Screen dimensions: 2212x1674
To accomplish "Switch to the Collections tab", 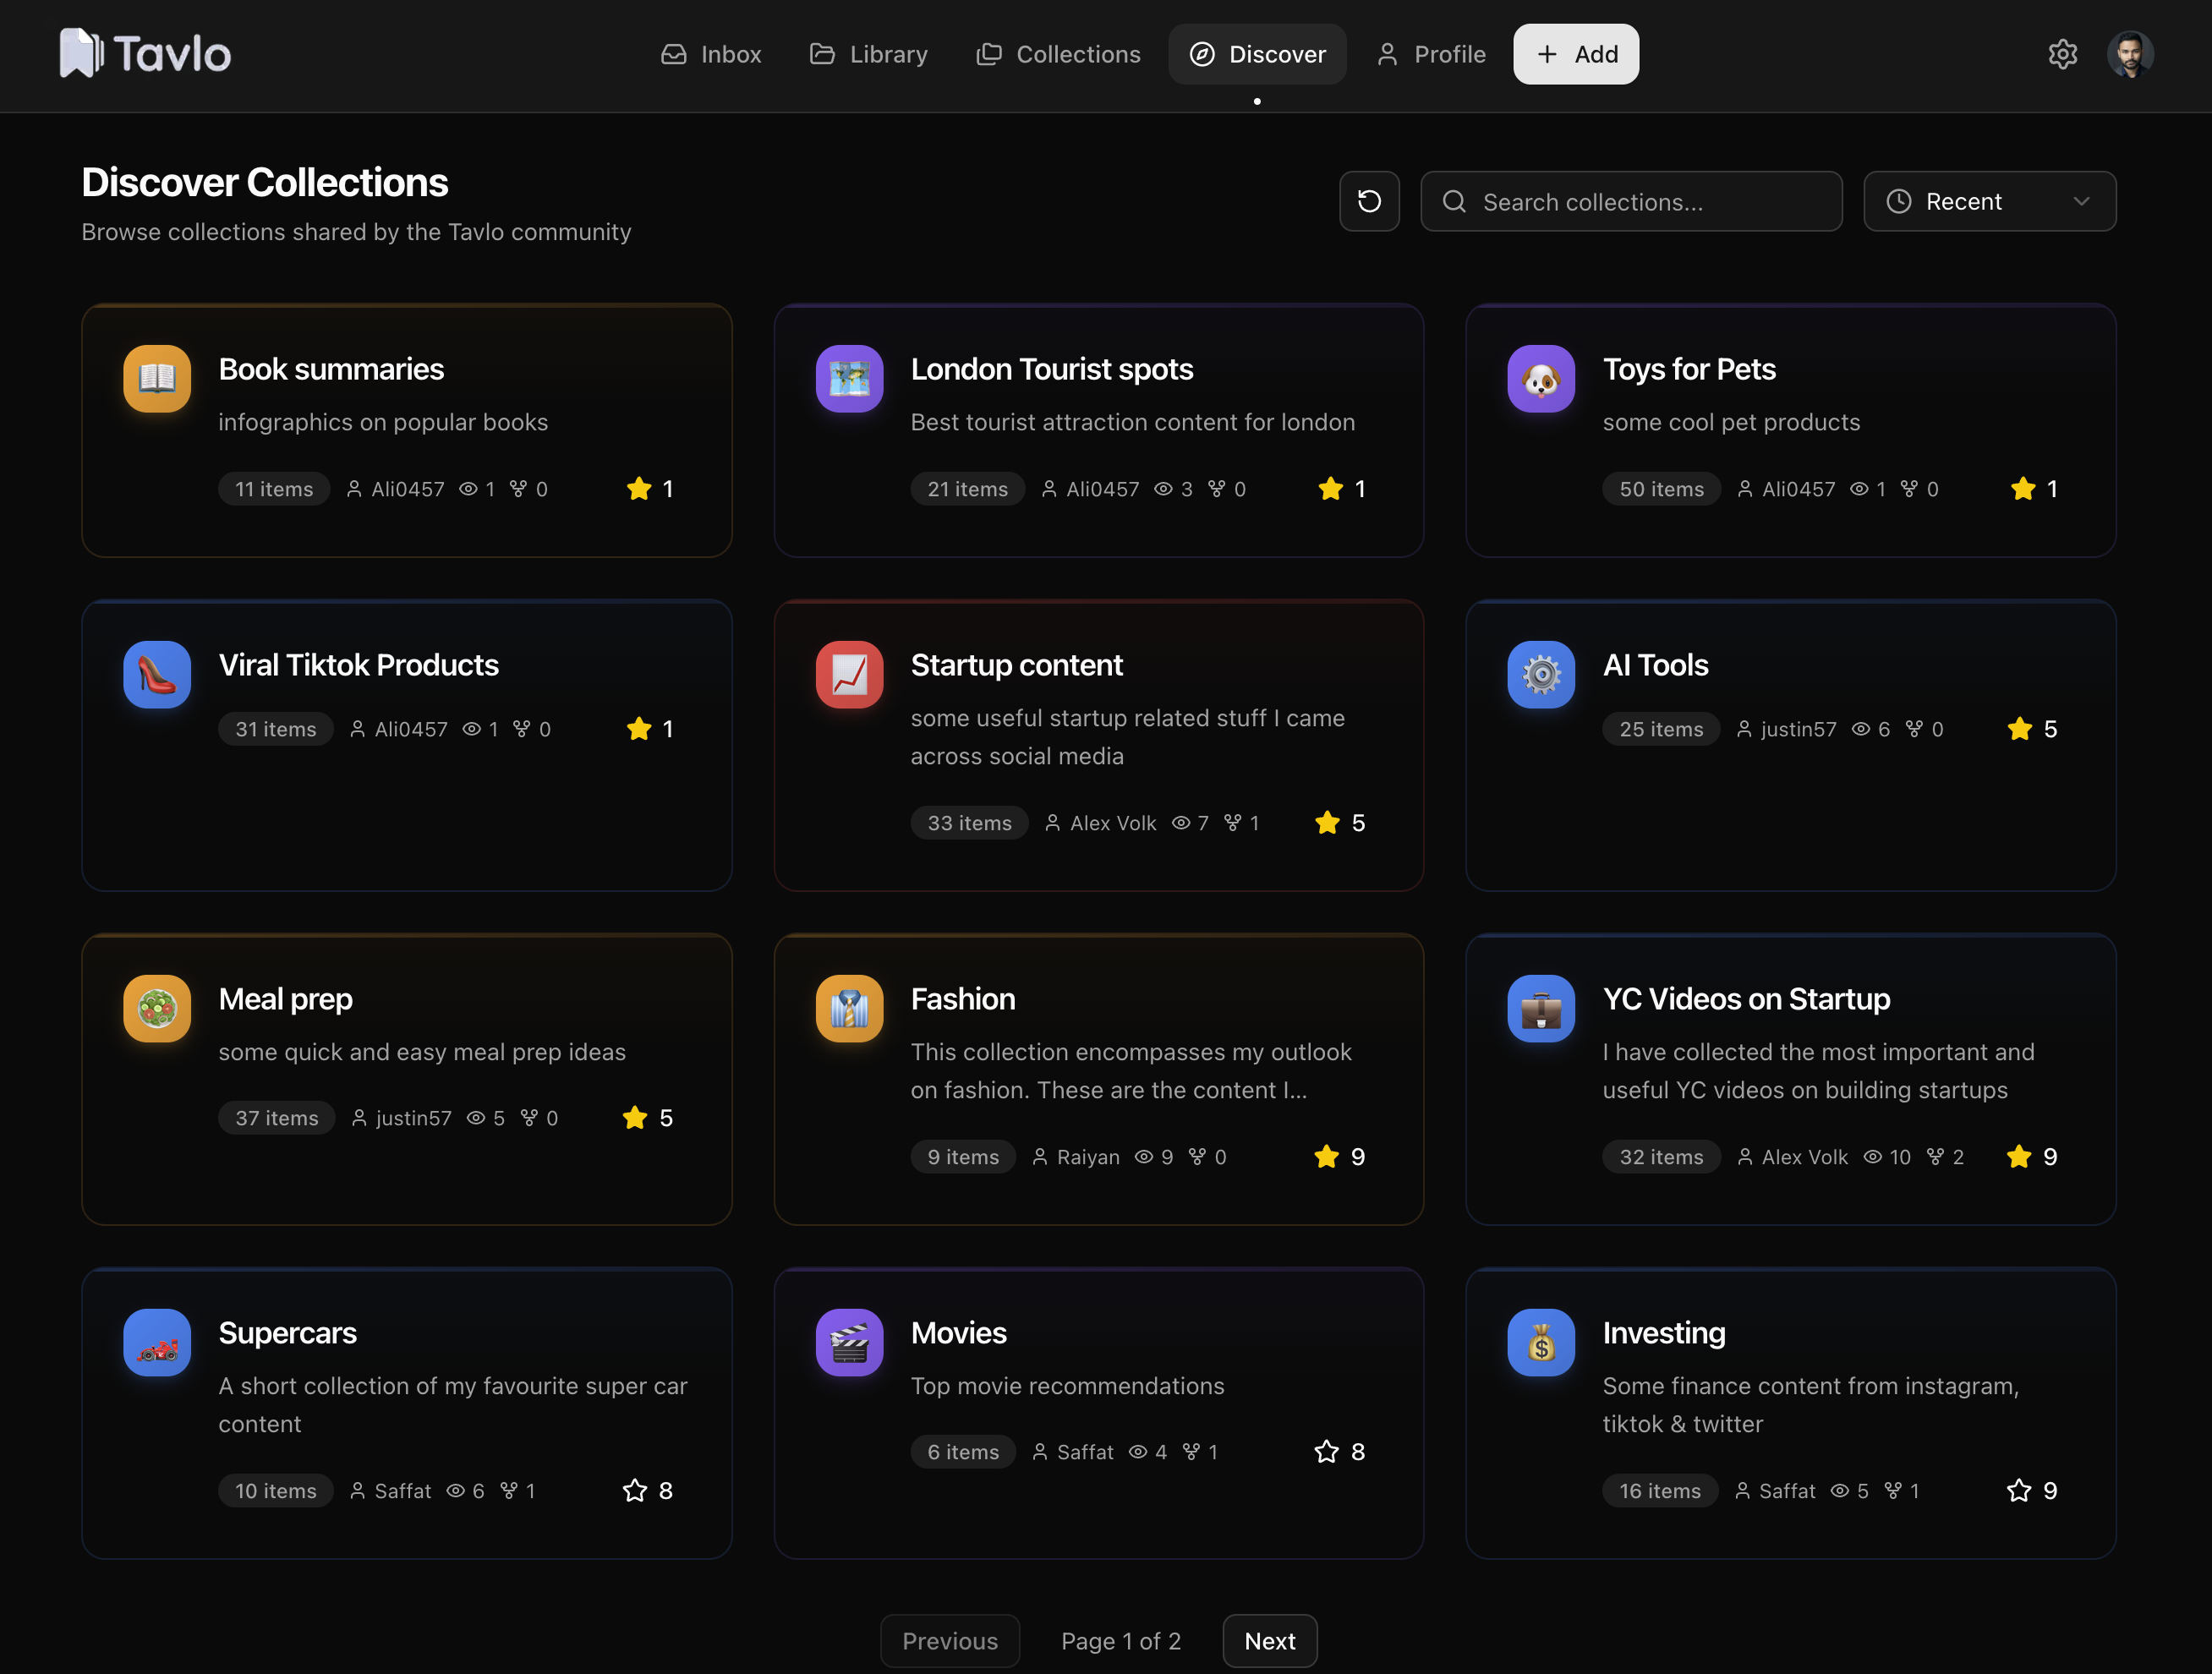I will point(1058,54).
